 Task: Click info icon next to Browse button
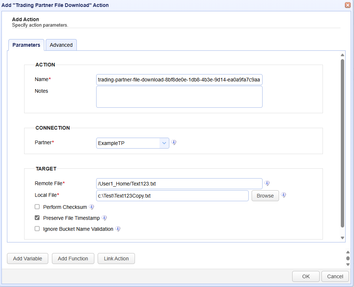283,195
